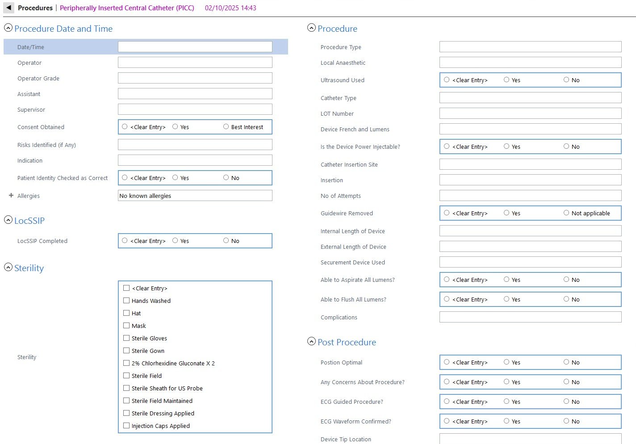Collapse the LocSSIP section
Image resolution: width=636 pixels, height=444 pixels.
click(x=8, y=220)
